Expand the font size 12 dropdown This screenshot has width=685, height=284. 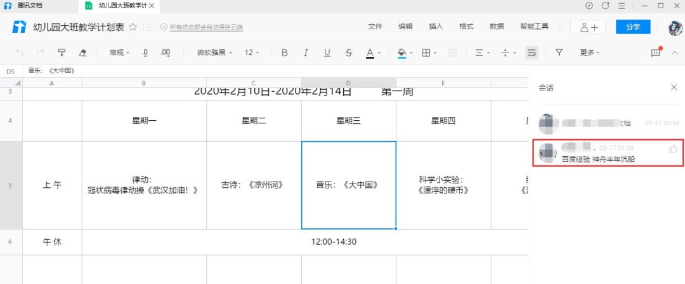[252, 53]
